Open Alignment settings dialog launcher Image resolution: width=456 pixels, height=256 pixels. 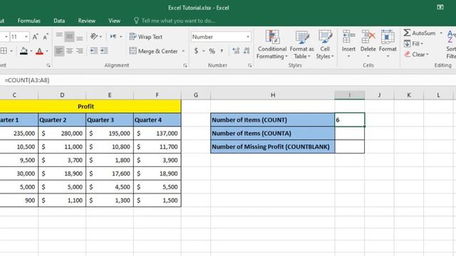[185, 65]
